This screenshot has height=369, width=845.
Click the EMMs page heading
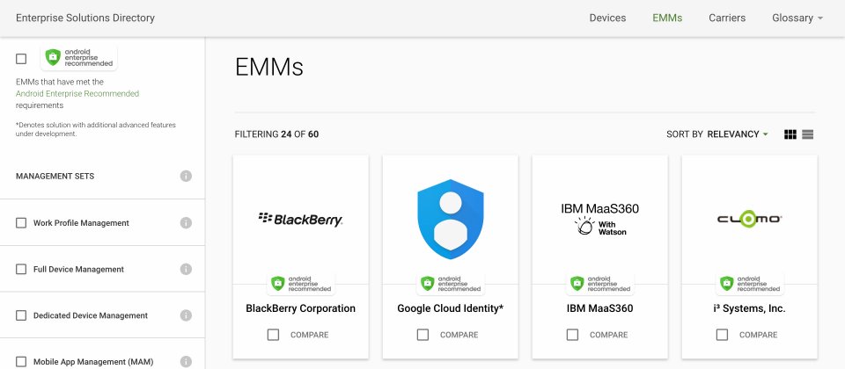point(269,68)
